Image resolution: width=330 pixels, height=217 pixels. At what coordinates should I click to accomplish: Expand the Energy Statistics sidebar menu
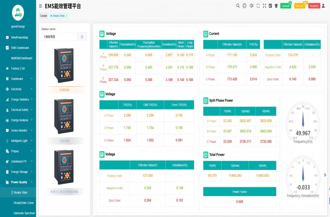18,99
